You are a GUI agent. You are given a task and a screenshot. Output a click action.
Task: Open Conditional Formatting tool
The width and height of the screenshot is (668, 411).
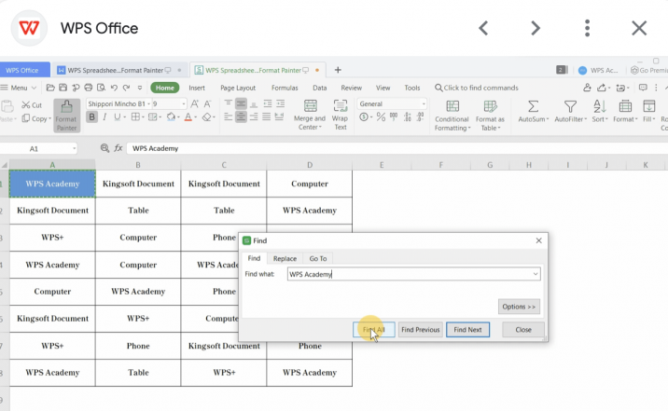point(452,106)
